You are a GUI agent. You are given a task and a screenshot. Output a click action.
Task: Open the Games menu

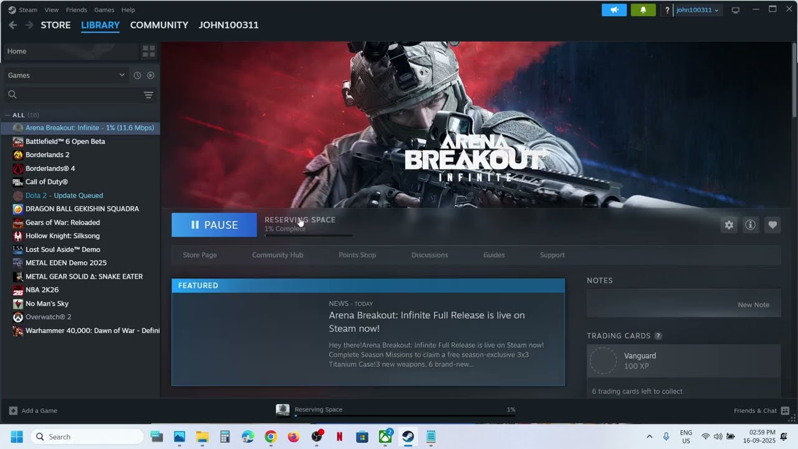[104, 10]
